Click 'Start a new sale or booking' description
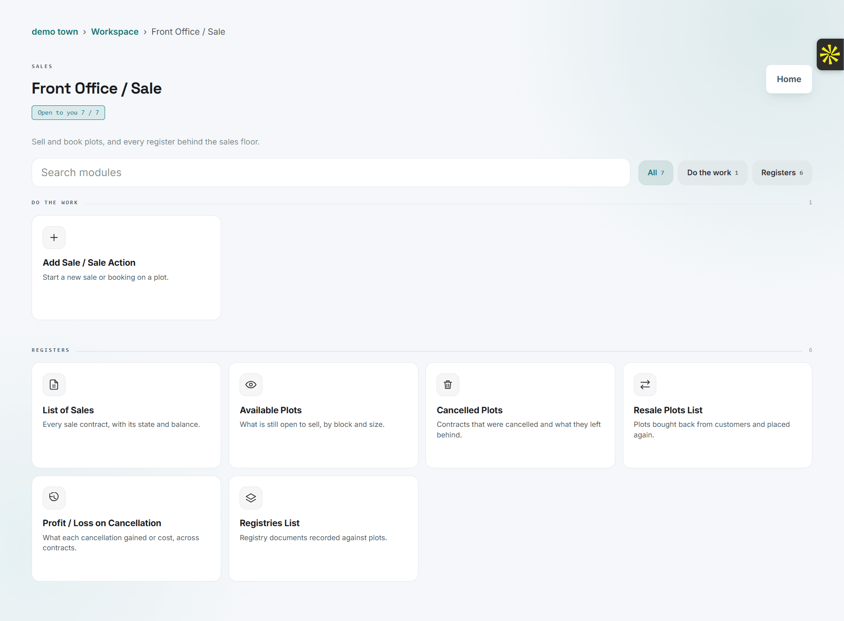Viewport: 844px width, 621px height. [105, 277]
